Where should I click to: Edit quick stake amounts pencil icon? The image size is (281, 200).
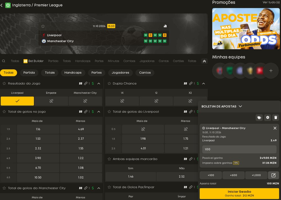pos(273,175)
